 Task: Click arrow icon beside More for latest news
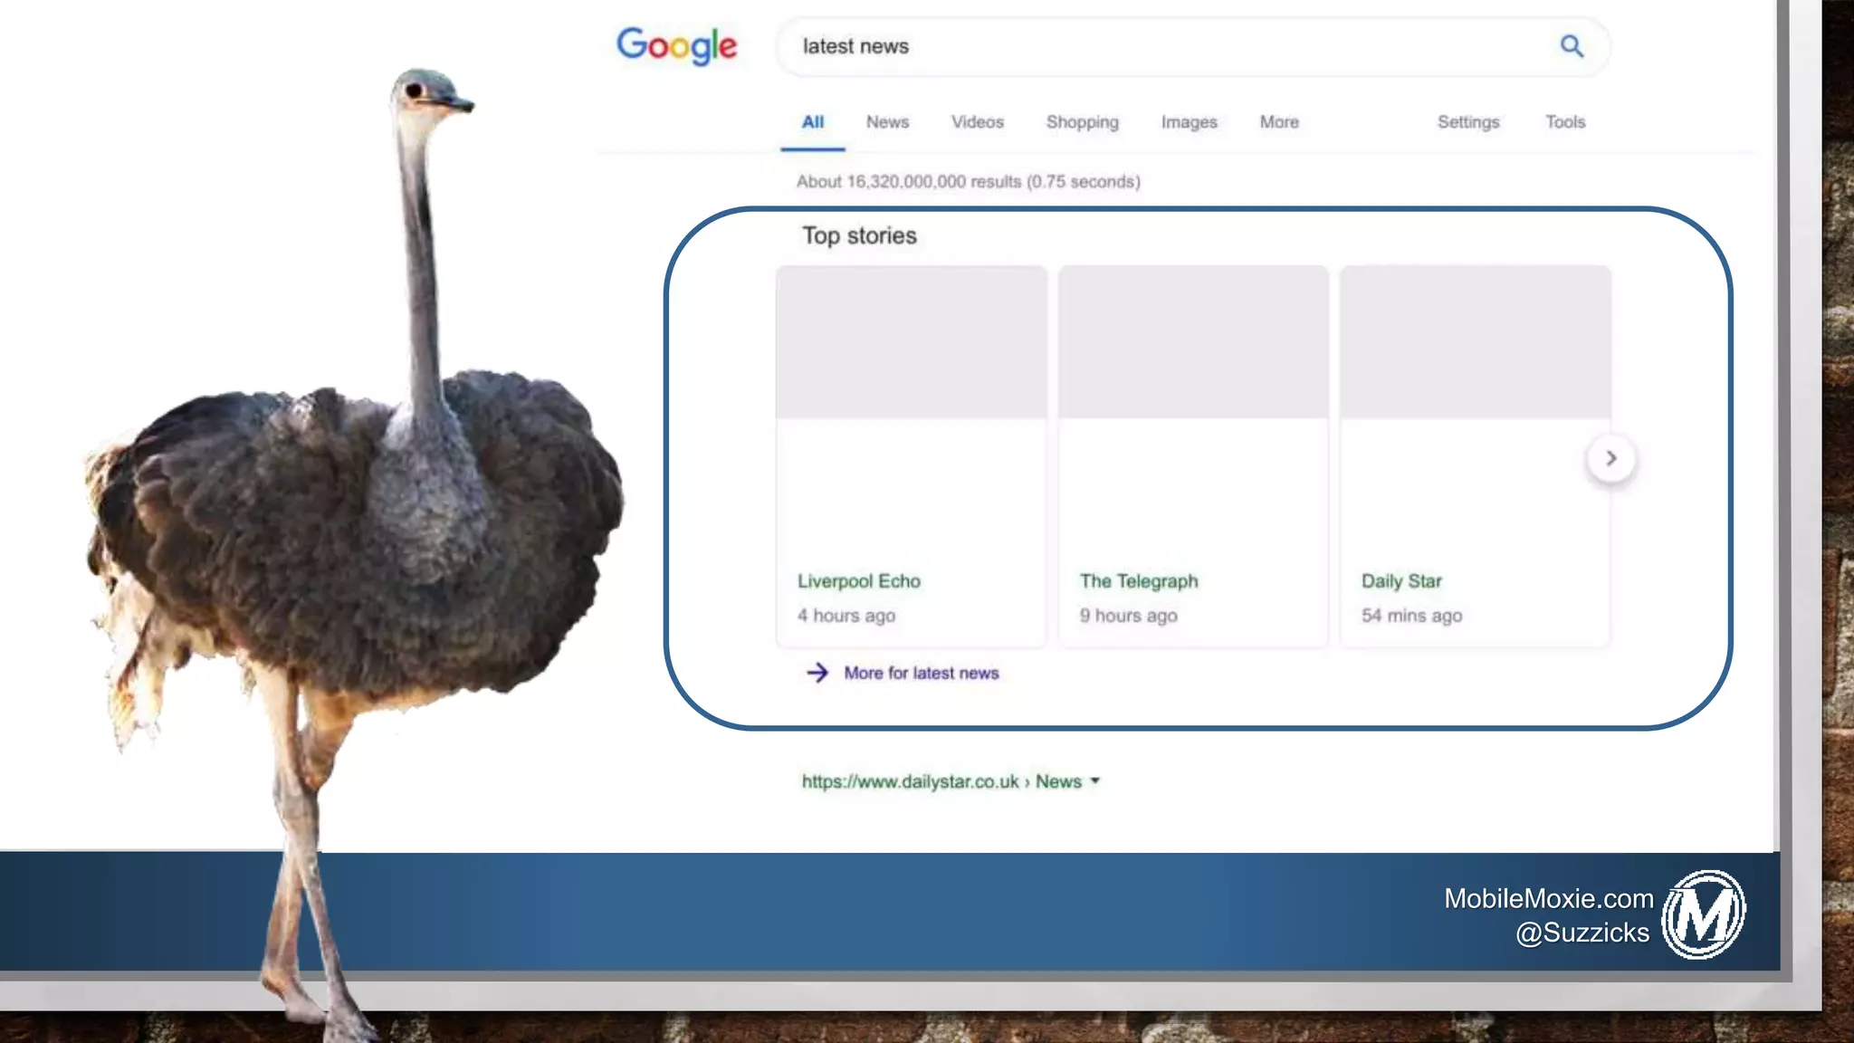(x=817, y=673)
